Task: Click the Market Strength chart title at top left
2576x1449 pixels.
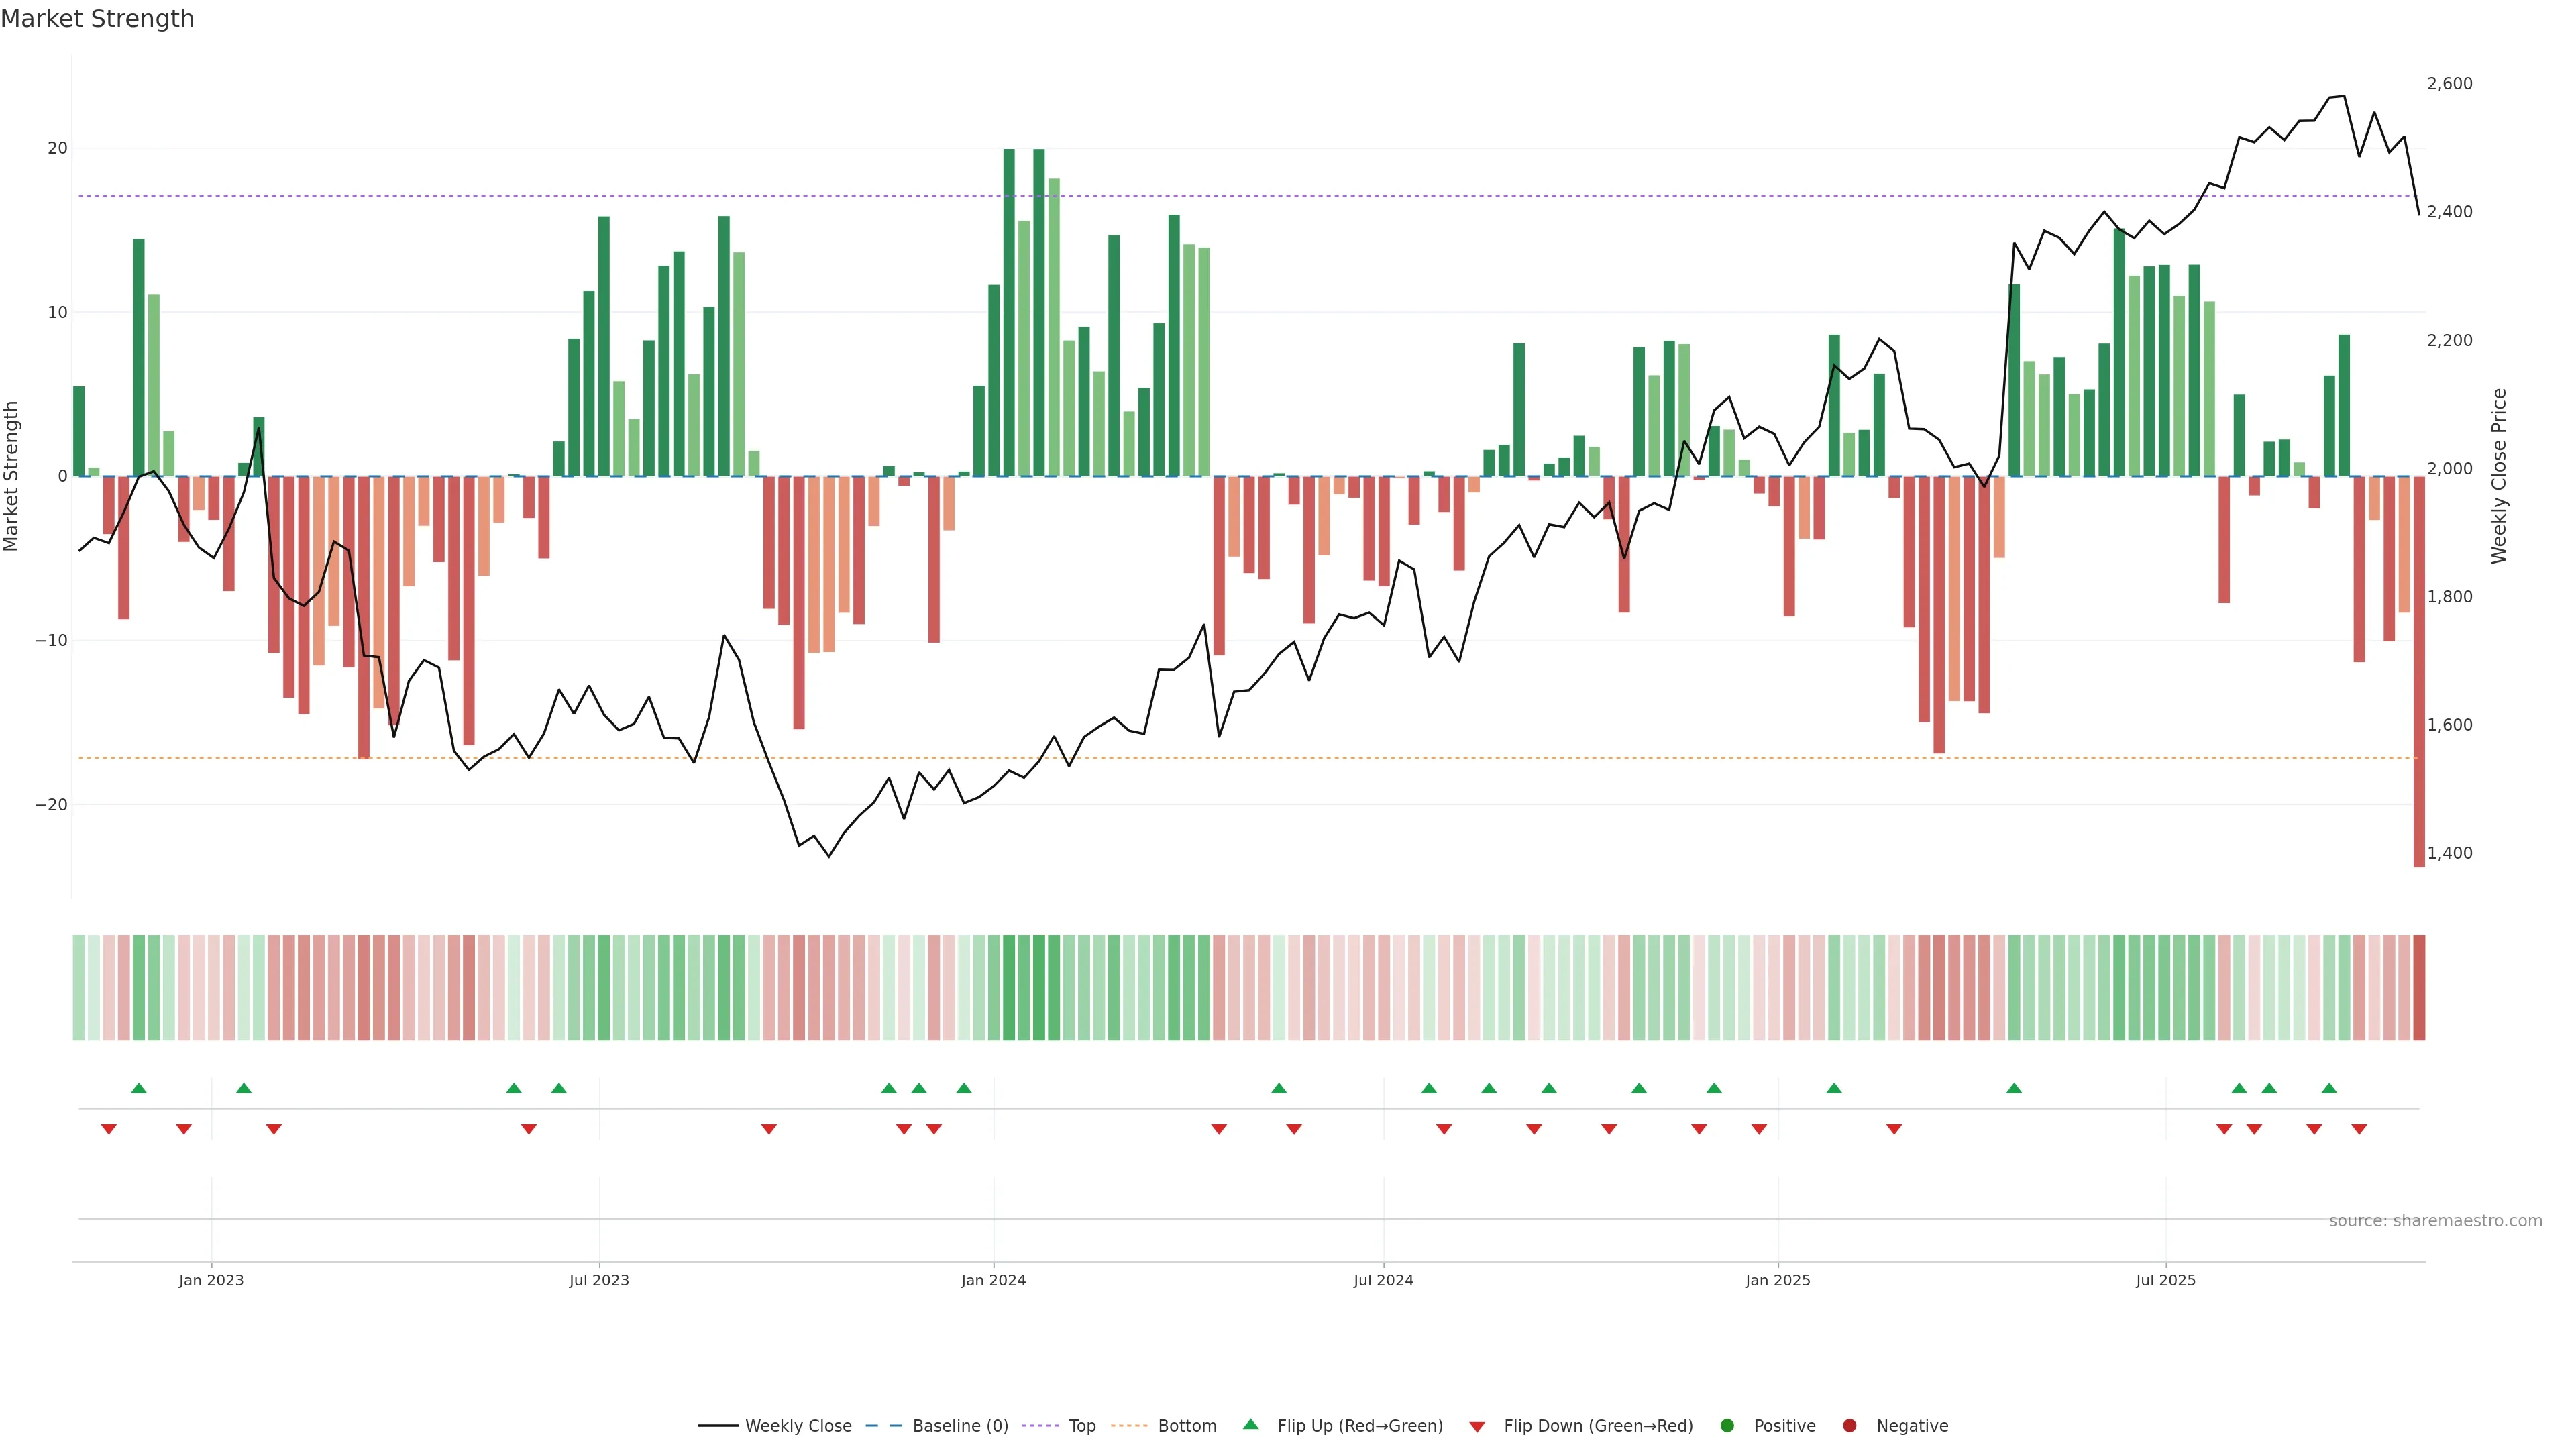Action: pyautogui.click(x=97, y=19)
